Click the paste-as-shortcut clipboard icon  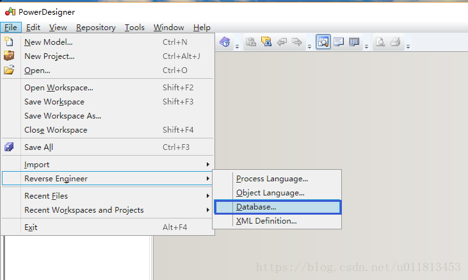coord(251,42)
